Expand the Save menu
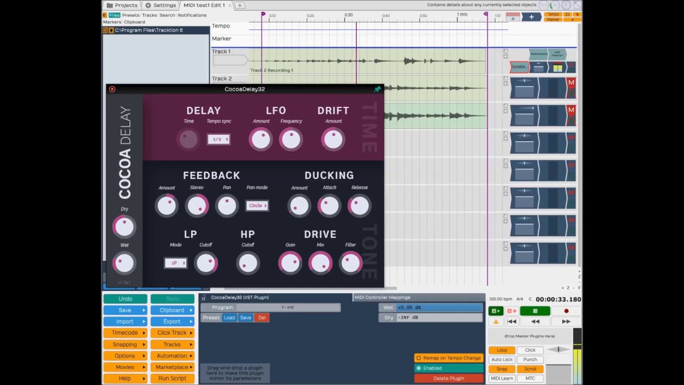This screenshot has width=684, height=385. tap(125, 310)
